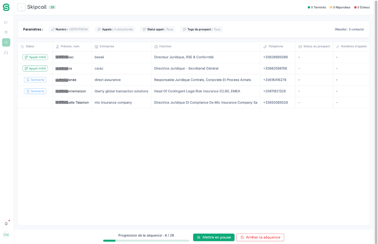Image resolution: width=378 pixels, height=244 pixels.
Task: Click the Numéro parameter chip
Action: click(69, 29)
